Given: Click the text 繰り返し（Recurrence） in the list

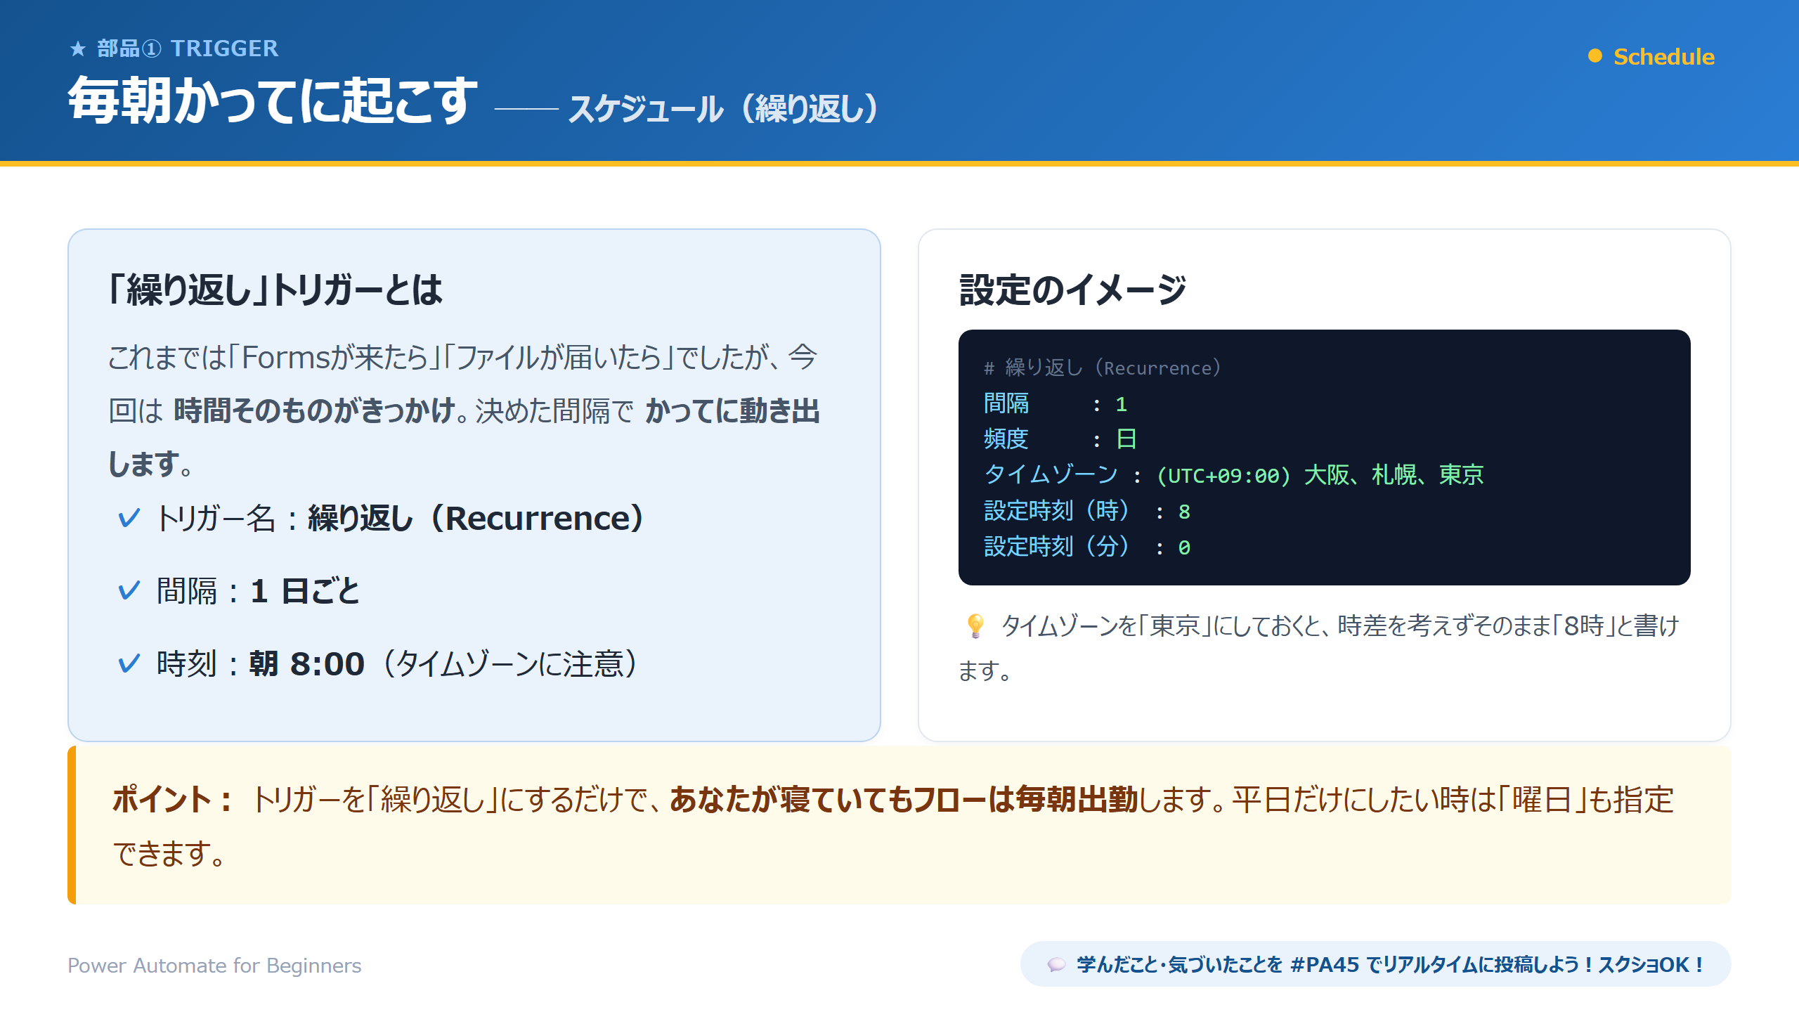Looking at the screenshot, I should tap(476, 519).
